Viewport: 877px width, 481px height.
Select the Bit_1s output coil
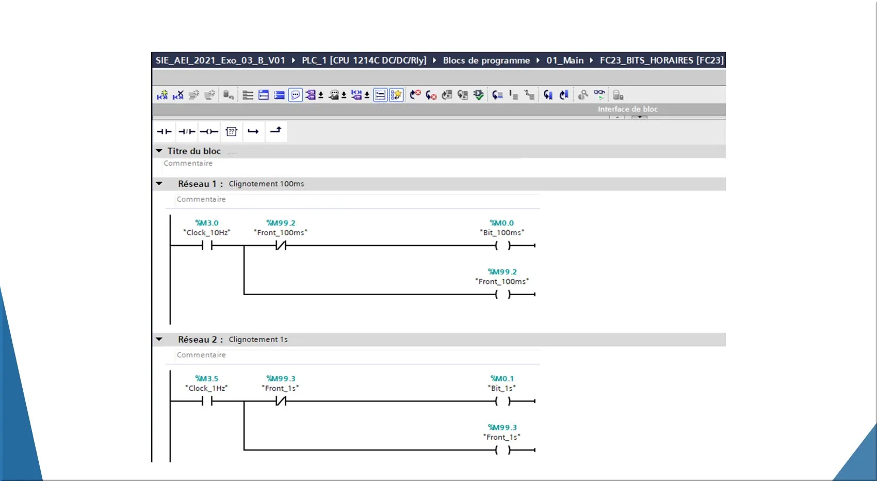[x=502, y=401]
